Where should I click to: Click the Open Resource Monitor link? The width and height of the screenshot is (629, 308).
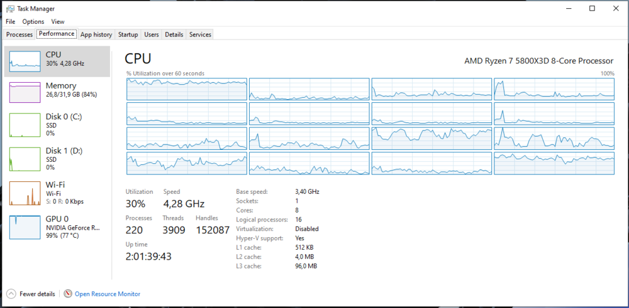[108, 294]
